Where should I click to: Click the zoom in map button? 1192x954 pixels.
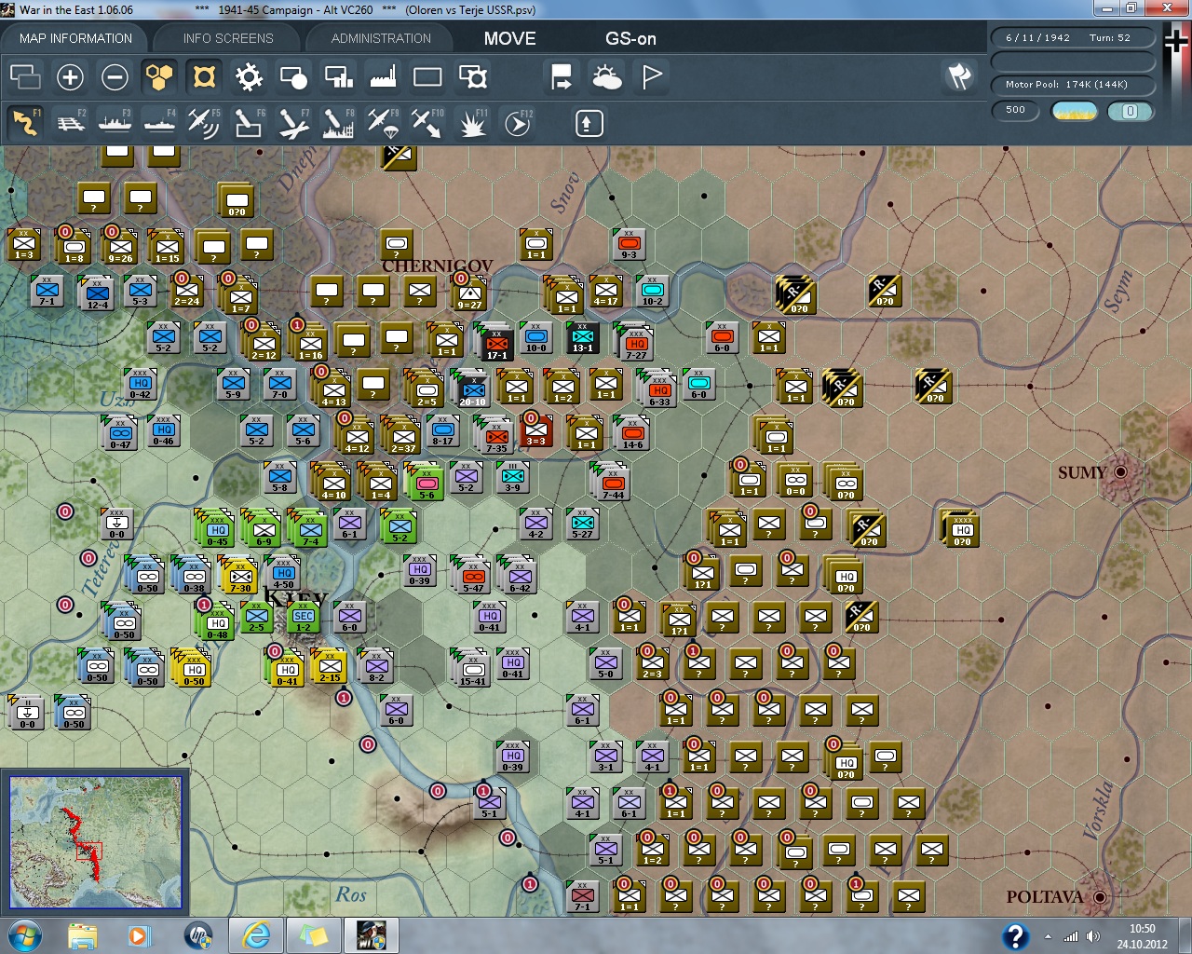pos(70,76)
